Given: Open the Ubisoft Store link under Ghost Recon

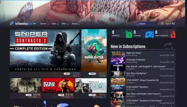Looking at the screenshot, I should click(98, 97).
